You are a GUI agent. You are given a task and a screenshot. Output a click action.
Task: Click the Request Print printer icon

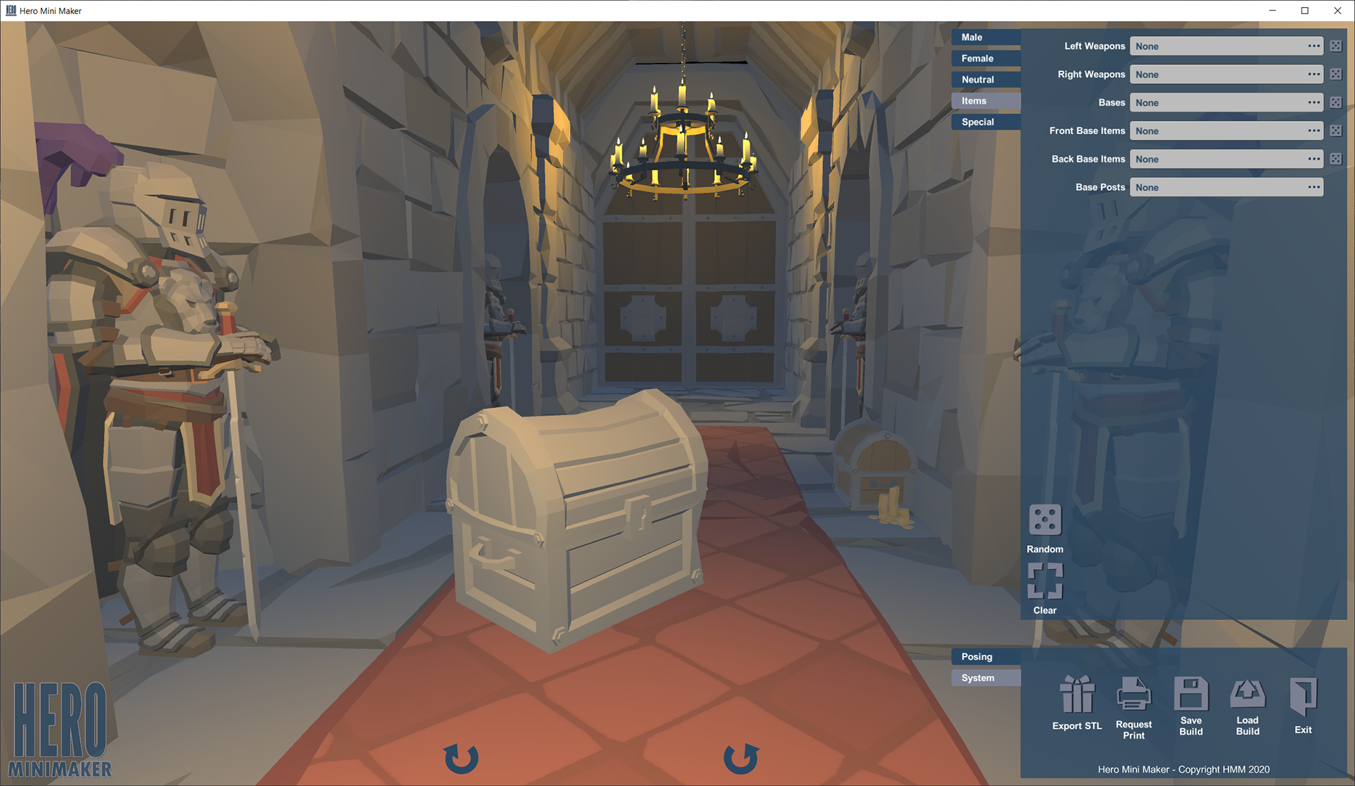pos(1133,695)
